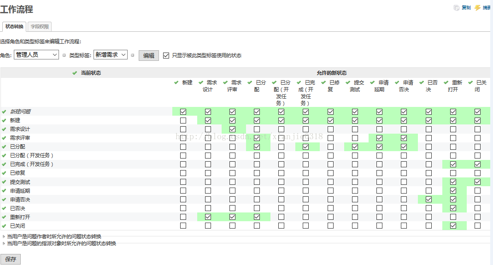Click check-all icon for 申请延期 row

pos(4,191)
